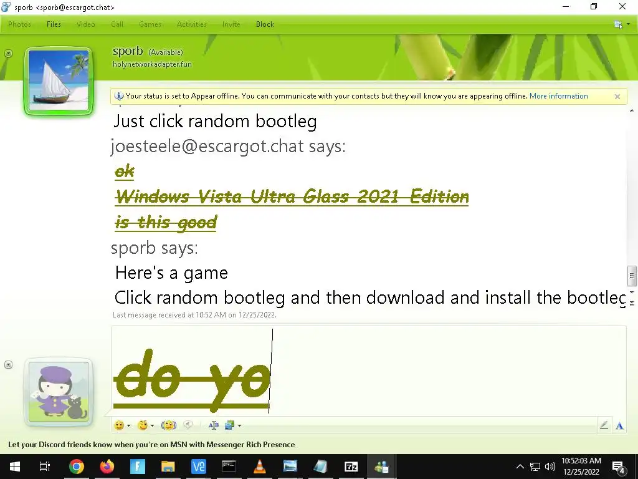Open the Activities menu item
Image resolution: width=638 pixels, height=479 pixels.
coord(192,24)
